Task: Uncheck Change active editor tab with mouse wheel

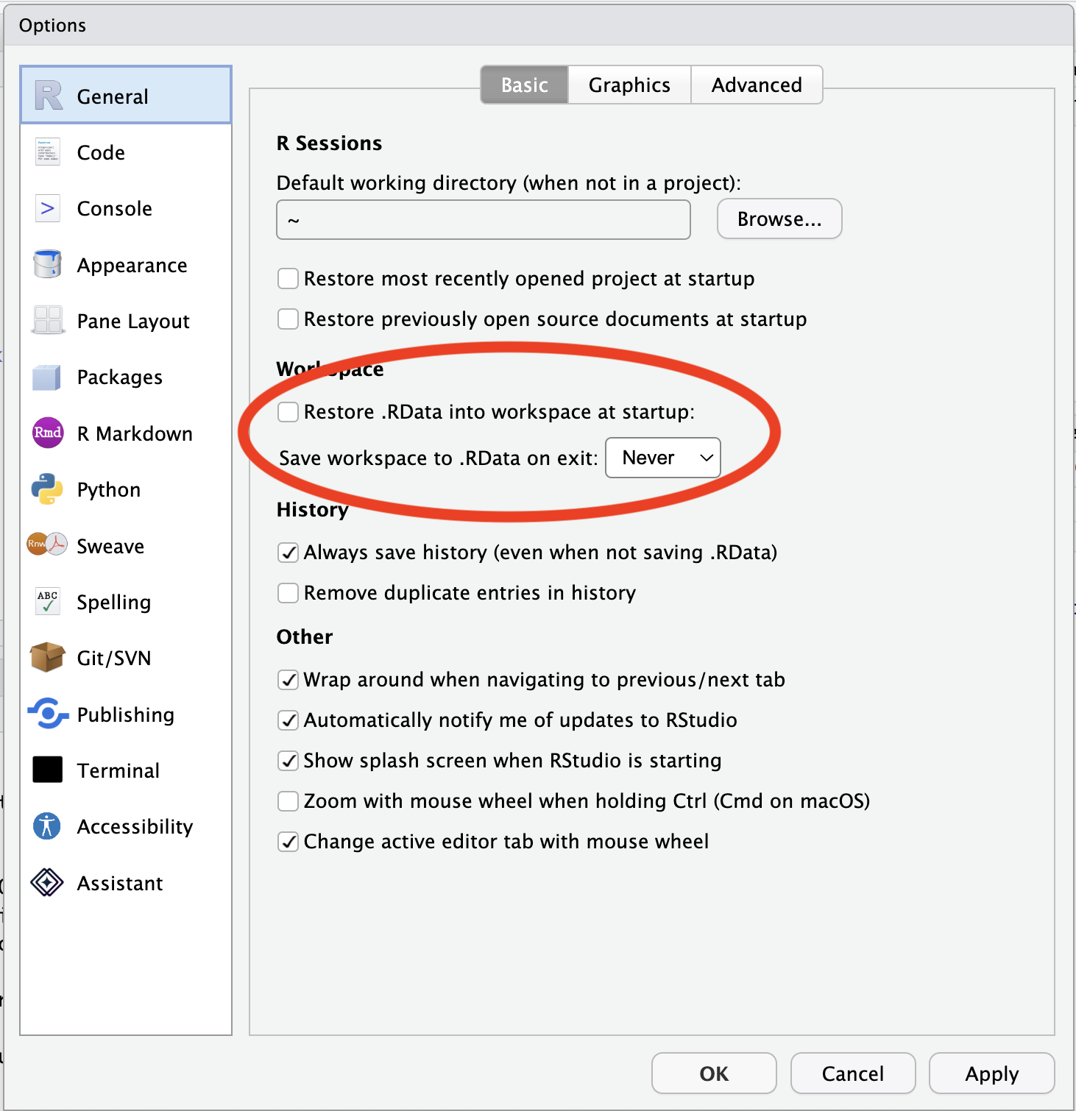Action: tap(288, 842)
